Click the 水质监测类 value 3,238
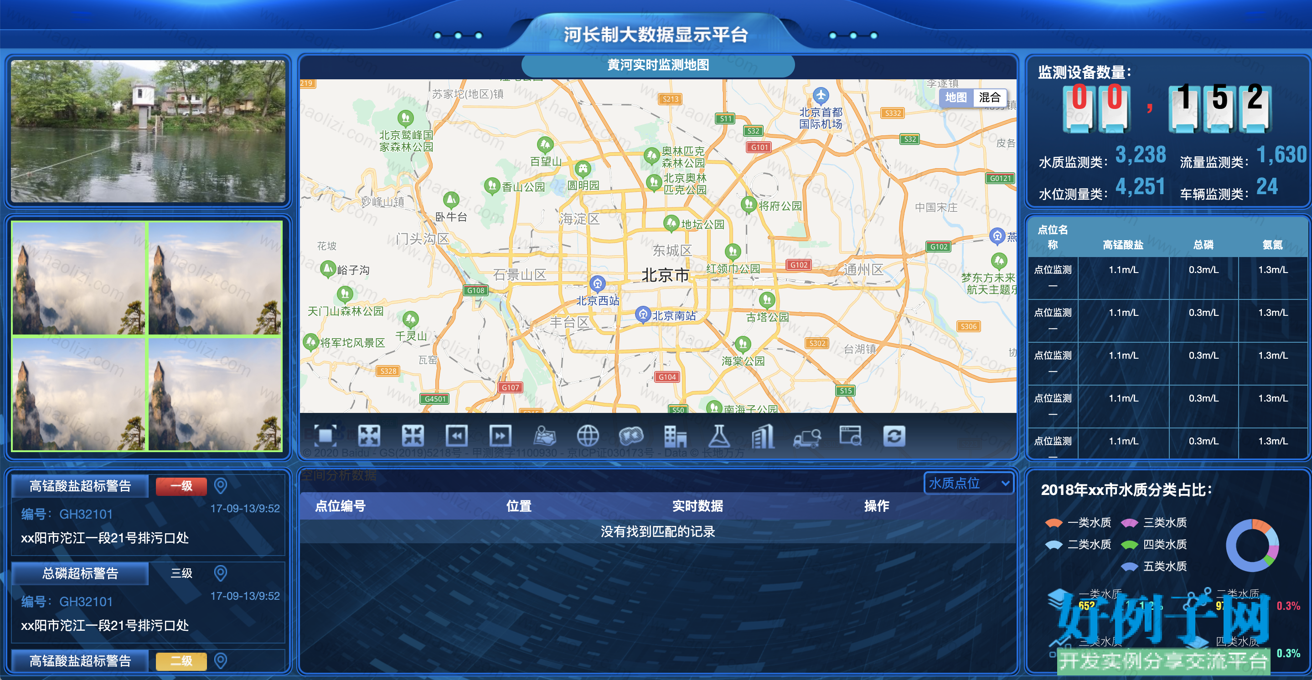This screenshot has height=680, width=1312. tap(1140, 155)
